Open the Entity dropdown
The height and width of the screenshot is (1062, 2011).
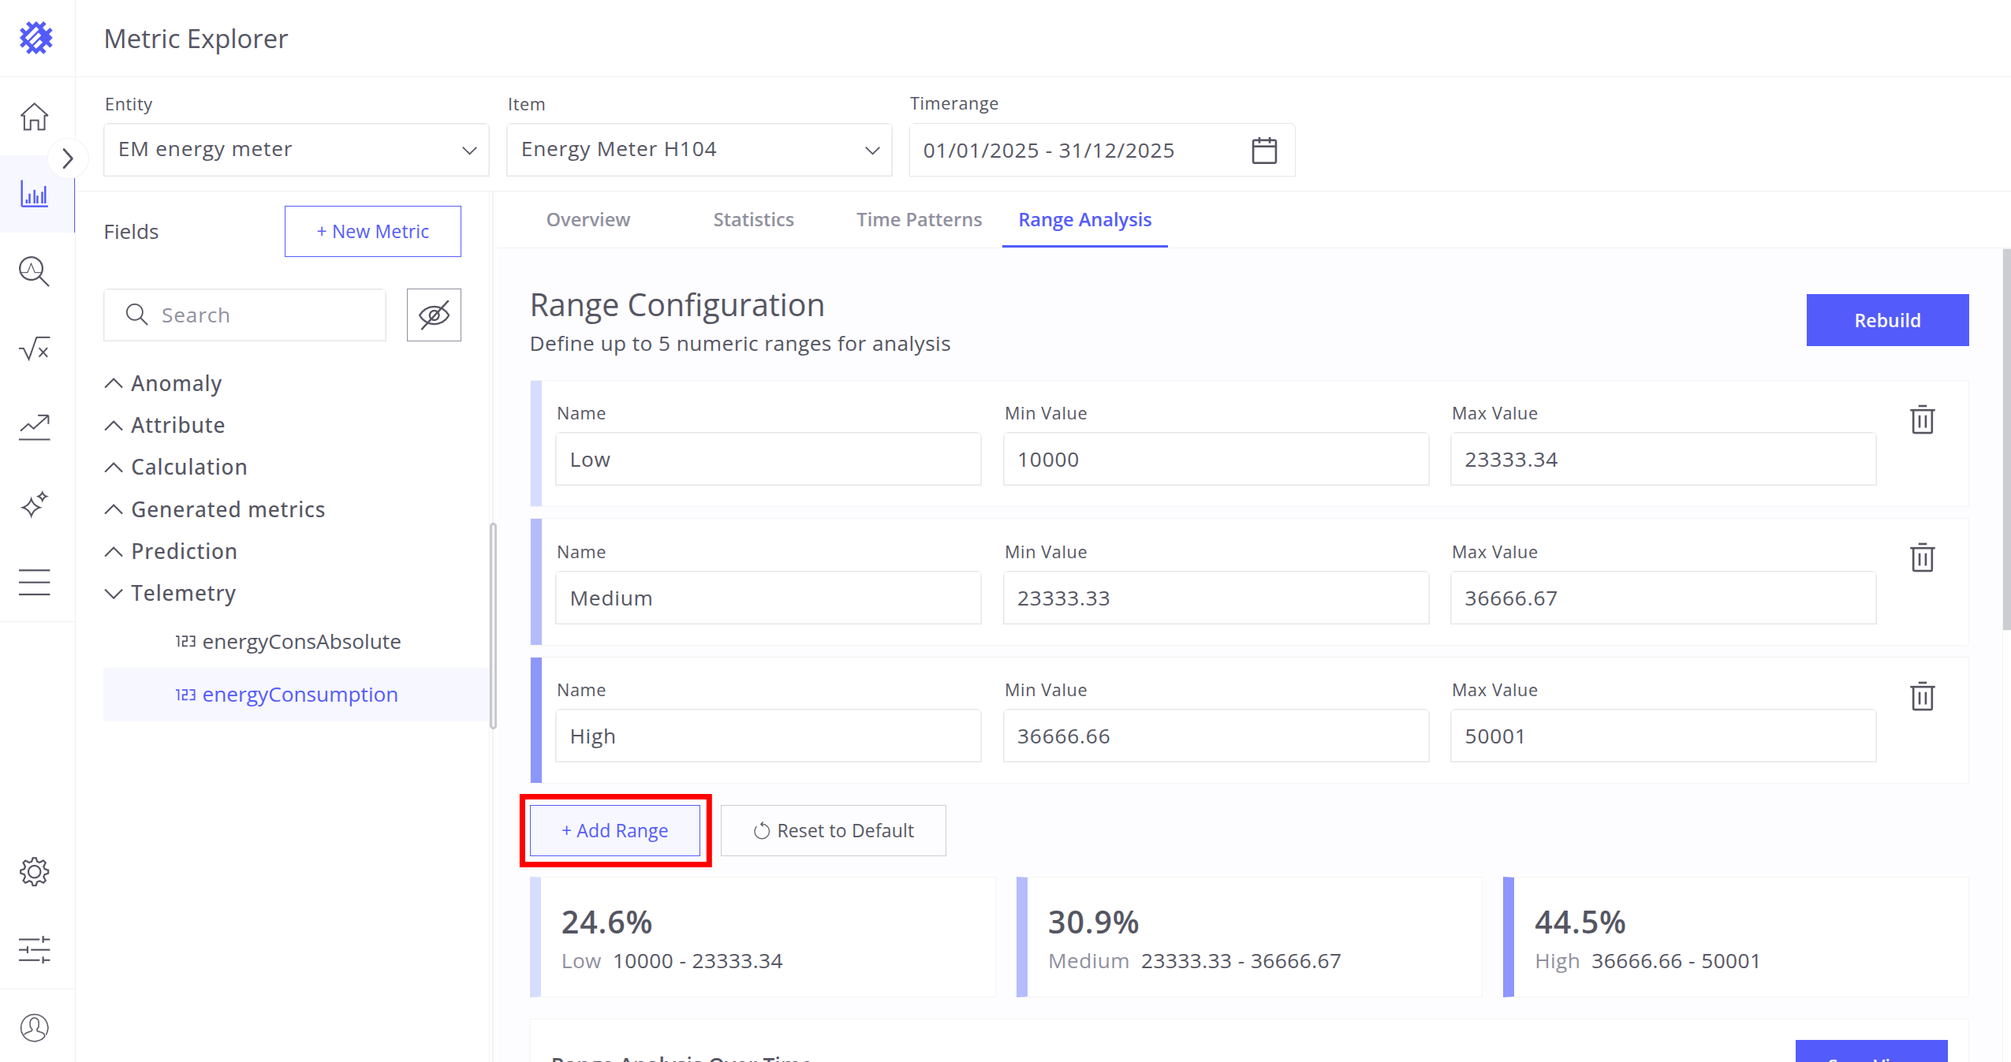coord(297,150)
